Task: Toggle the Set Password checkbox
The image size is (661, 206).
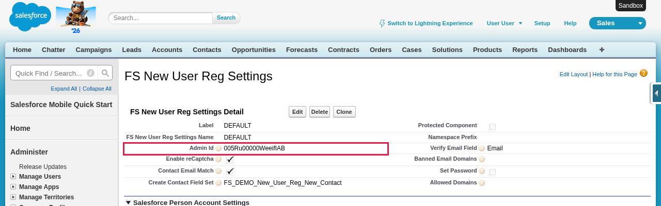Action: (493, 172)
